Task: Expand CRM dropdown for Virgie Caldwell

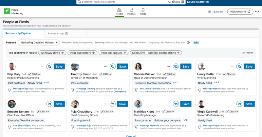Action: pos(232,111)
